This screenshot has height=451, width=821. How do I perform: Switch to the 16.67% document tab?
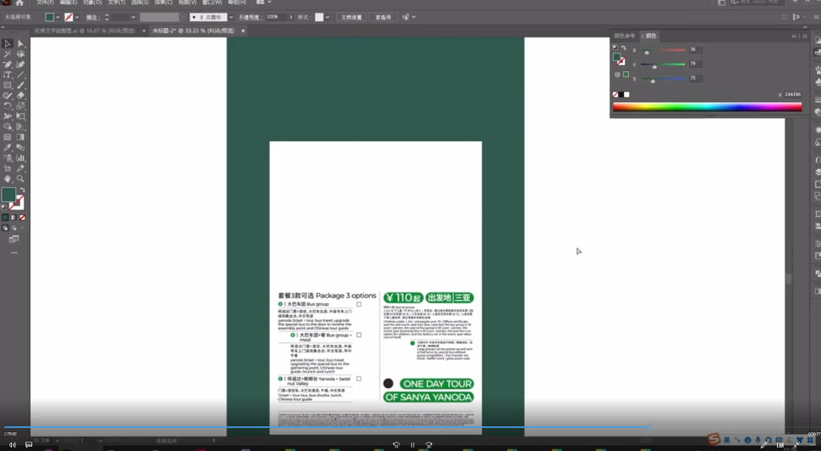(85, 31)
